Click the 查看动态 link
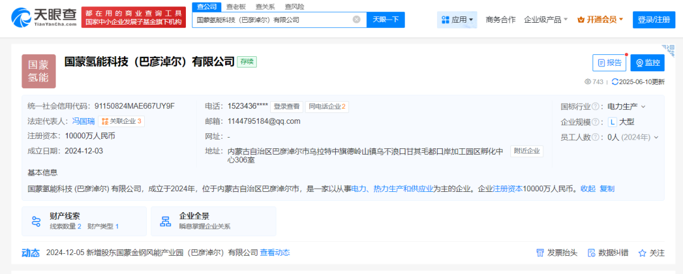 [x=275, y=253]
